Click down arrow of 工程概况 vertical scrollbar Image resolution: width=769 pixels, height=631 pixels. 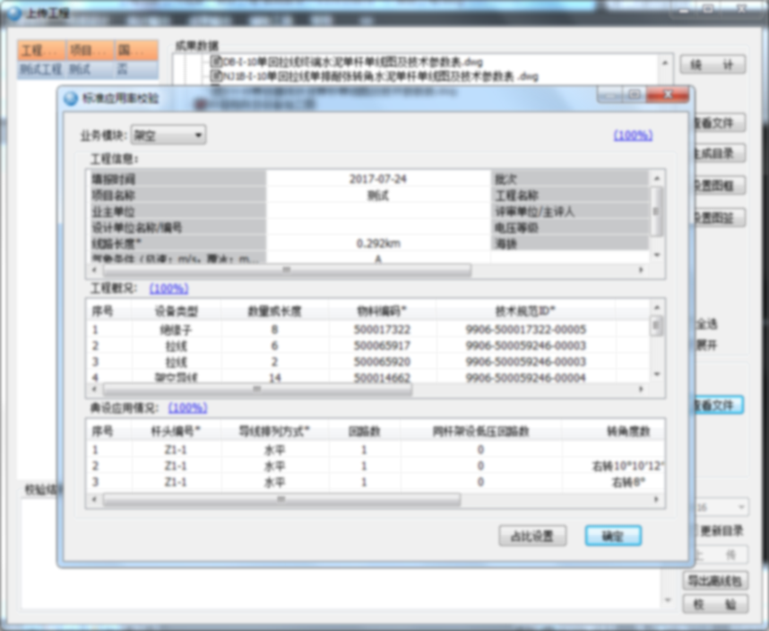point(656,375)
